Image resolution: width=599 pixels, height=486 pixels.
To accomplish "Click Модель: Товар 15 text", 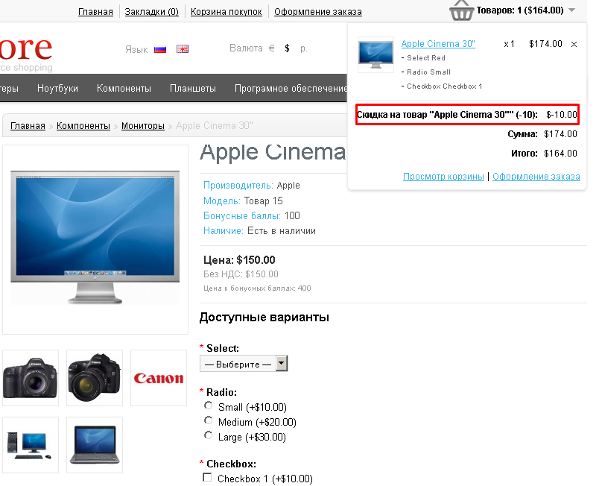I will pos(243,201).
